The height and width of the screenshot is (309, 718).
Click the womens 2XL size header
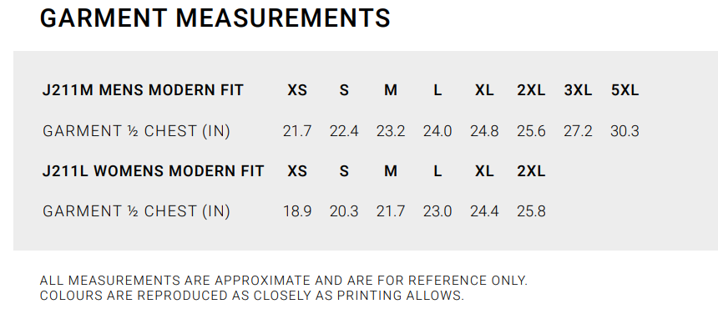pyautogui.click(x=531, y=170)
